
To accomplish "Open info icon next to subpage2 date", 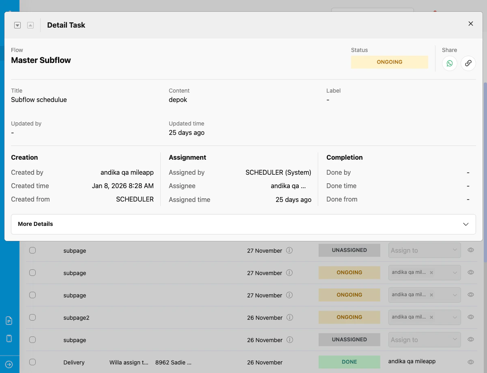I will pos(289,317).
